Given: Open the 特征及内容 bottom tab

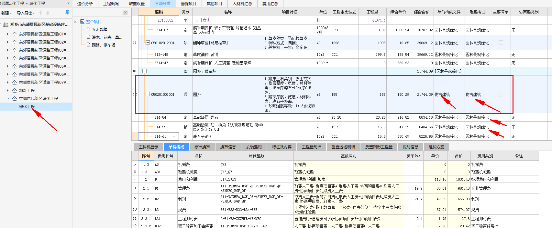Looking at the screenshot, I should pos(282,147).
